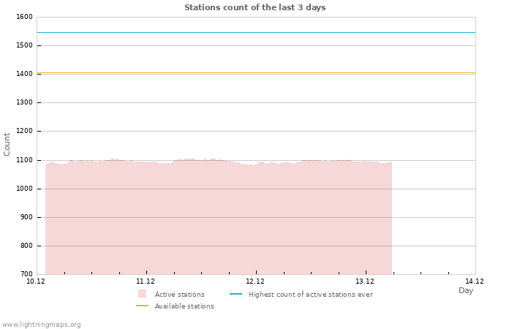
Task: Click the 13.12 date tick label
Action: tap(365, 281)
